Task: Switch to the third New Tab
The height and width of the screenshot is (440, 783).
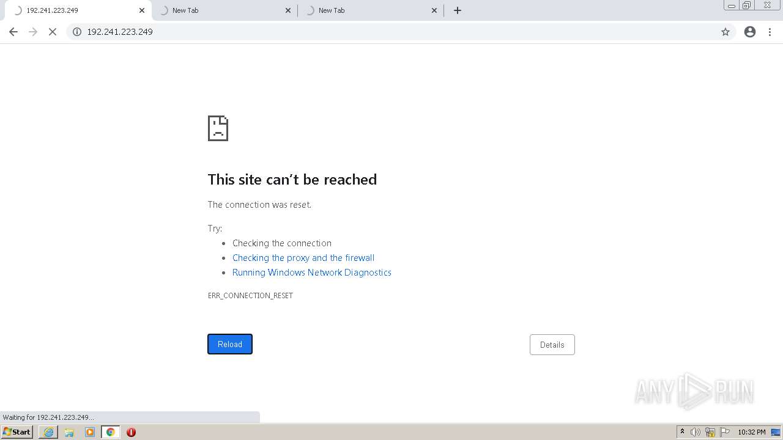Action: click(x=371, y=10)
